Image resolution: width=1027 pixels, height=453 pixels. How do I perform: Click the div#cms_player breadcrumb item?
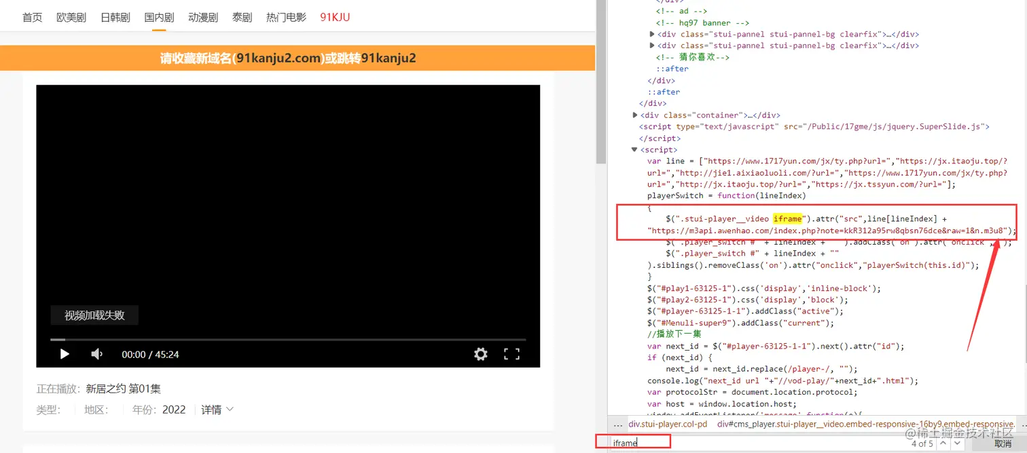(866, 424)
